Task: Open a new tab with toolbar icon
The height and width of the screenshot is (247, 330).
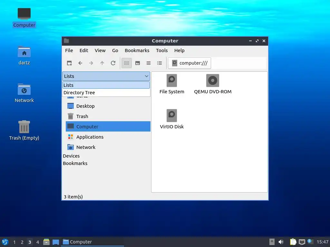Action: (x=69, y=63)
